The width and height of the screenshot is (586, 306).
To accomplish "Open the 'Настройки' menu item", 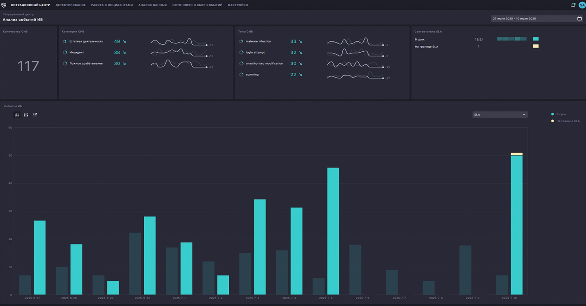I will [238, 5].
